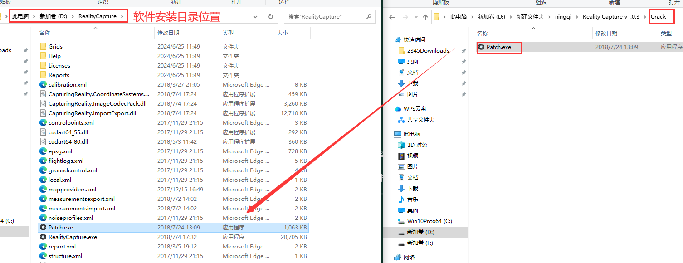Click the calibration.xml Edge file icon
Image resolution: width=683 pixels, height=263 pixels.
click(43, 84)
